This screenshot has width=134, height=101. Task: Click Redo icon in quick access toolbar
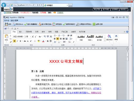pyautogui.click(x=12, y=28)
